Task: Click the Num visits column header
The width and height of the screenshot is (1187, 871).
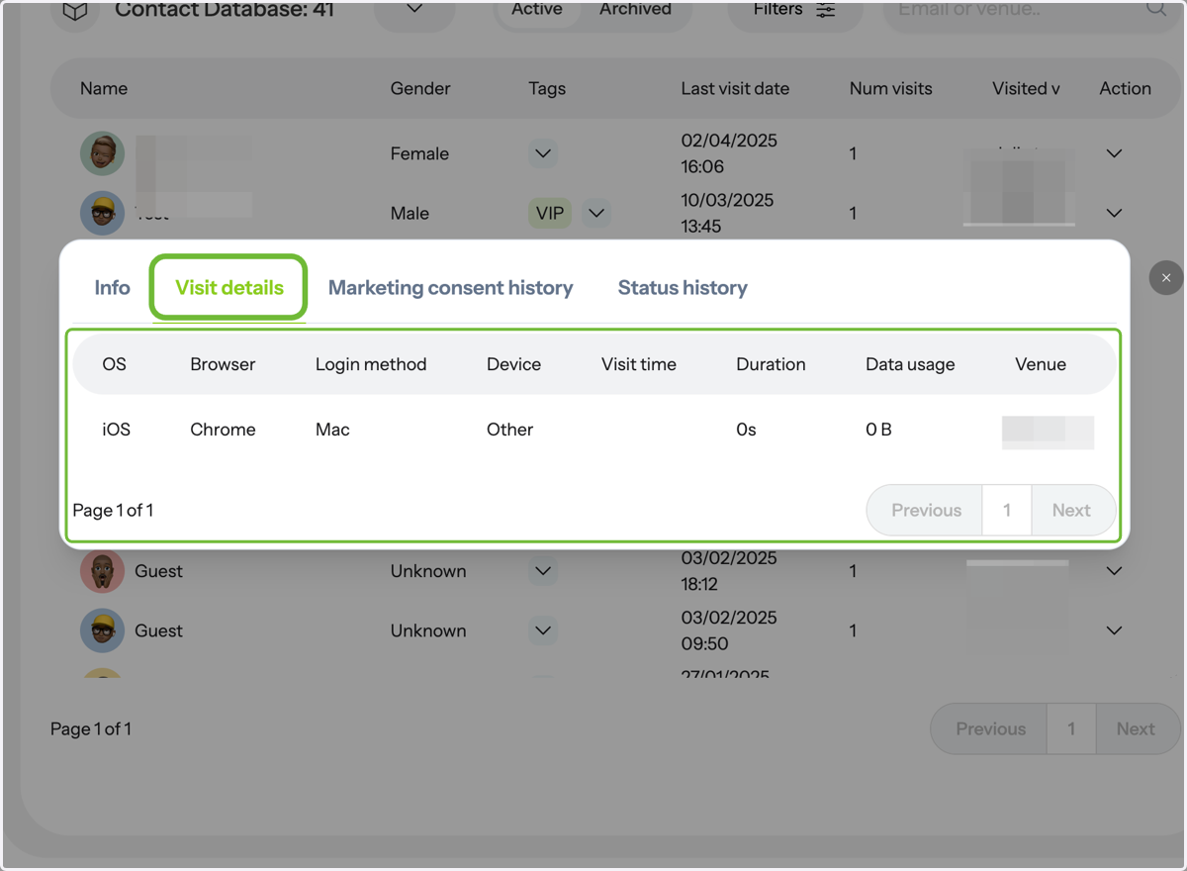Action: click(x=890, y=88)
